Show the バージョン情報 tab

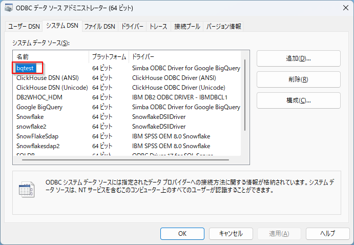pyautogui.click(x=223, y=27)
